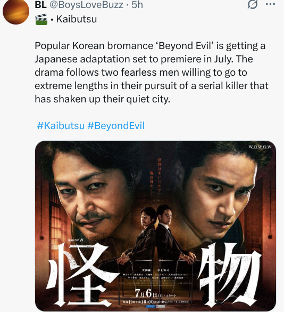Click the clapperboard emoji before Kaibutsu
Viewport: 284px width, 312px height.
[x=41, y=19]
